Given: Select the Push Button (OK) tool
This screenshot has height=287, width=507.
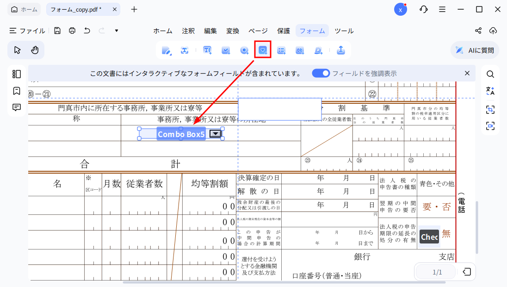Looking at the screenshot, I should 300,50.
